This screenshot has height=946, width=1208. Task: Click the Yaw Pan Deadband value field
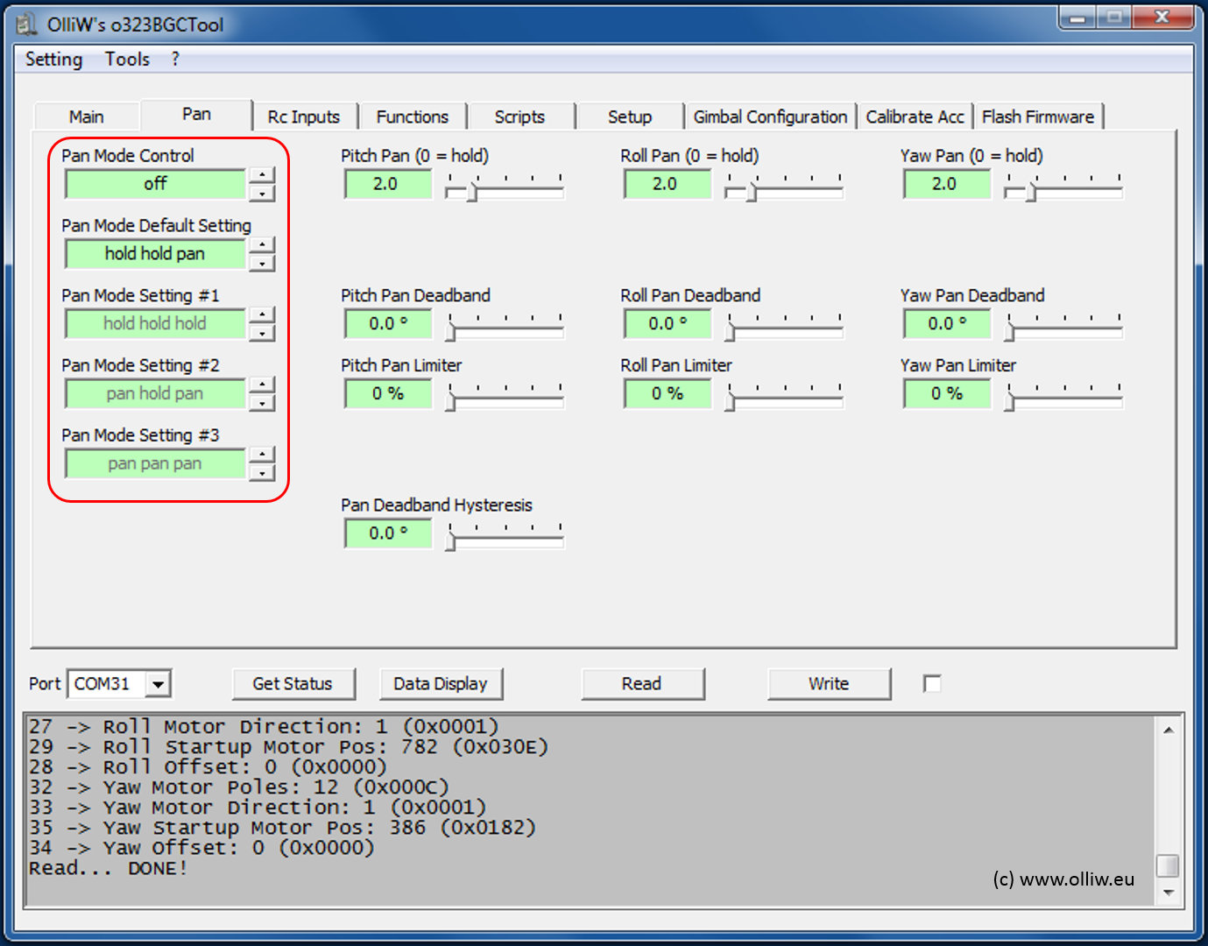coord(947,324)
